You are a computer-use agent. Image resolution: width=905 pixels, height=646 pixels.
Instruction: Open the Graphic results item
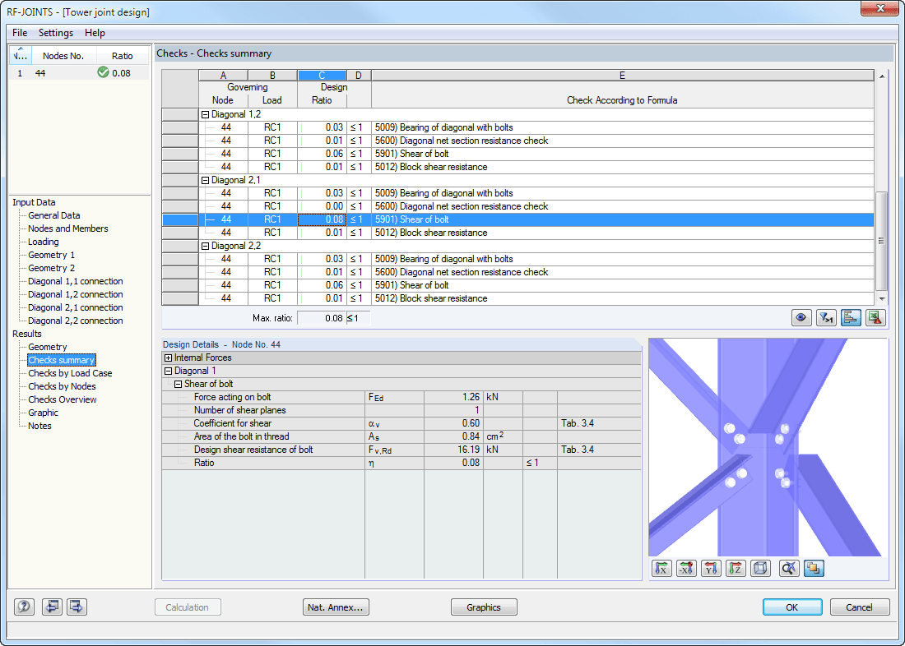pyautogui.click(x=44, y=413)
